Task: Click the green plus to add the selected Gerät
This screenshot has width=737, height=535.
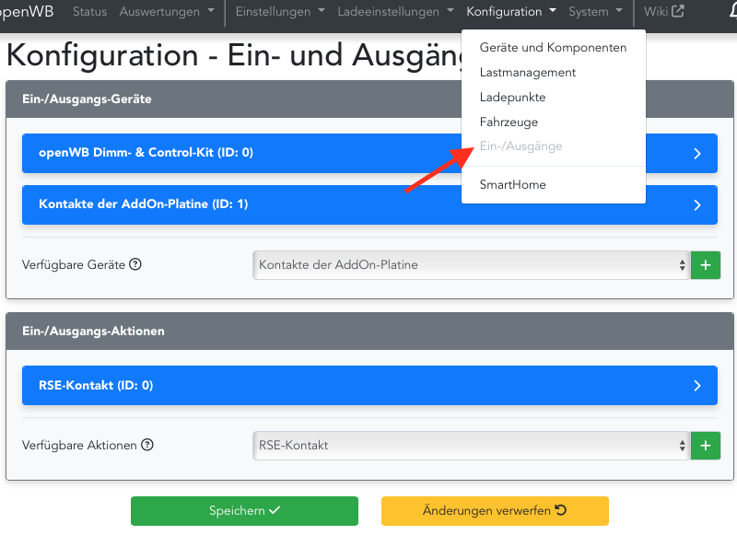Action: point(706,264)
